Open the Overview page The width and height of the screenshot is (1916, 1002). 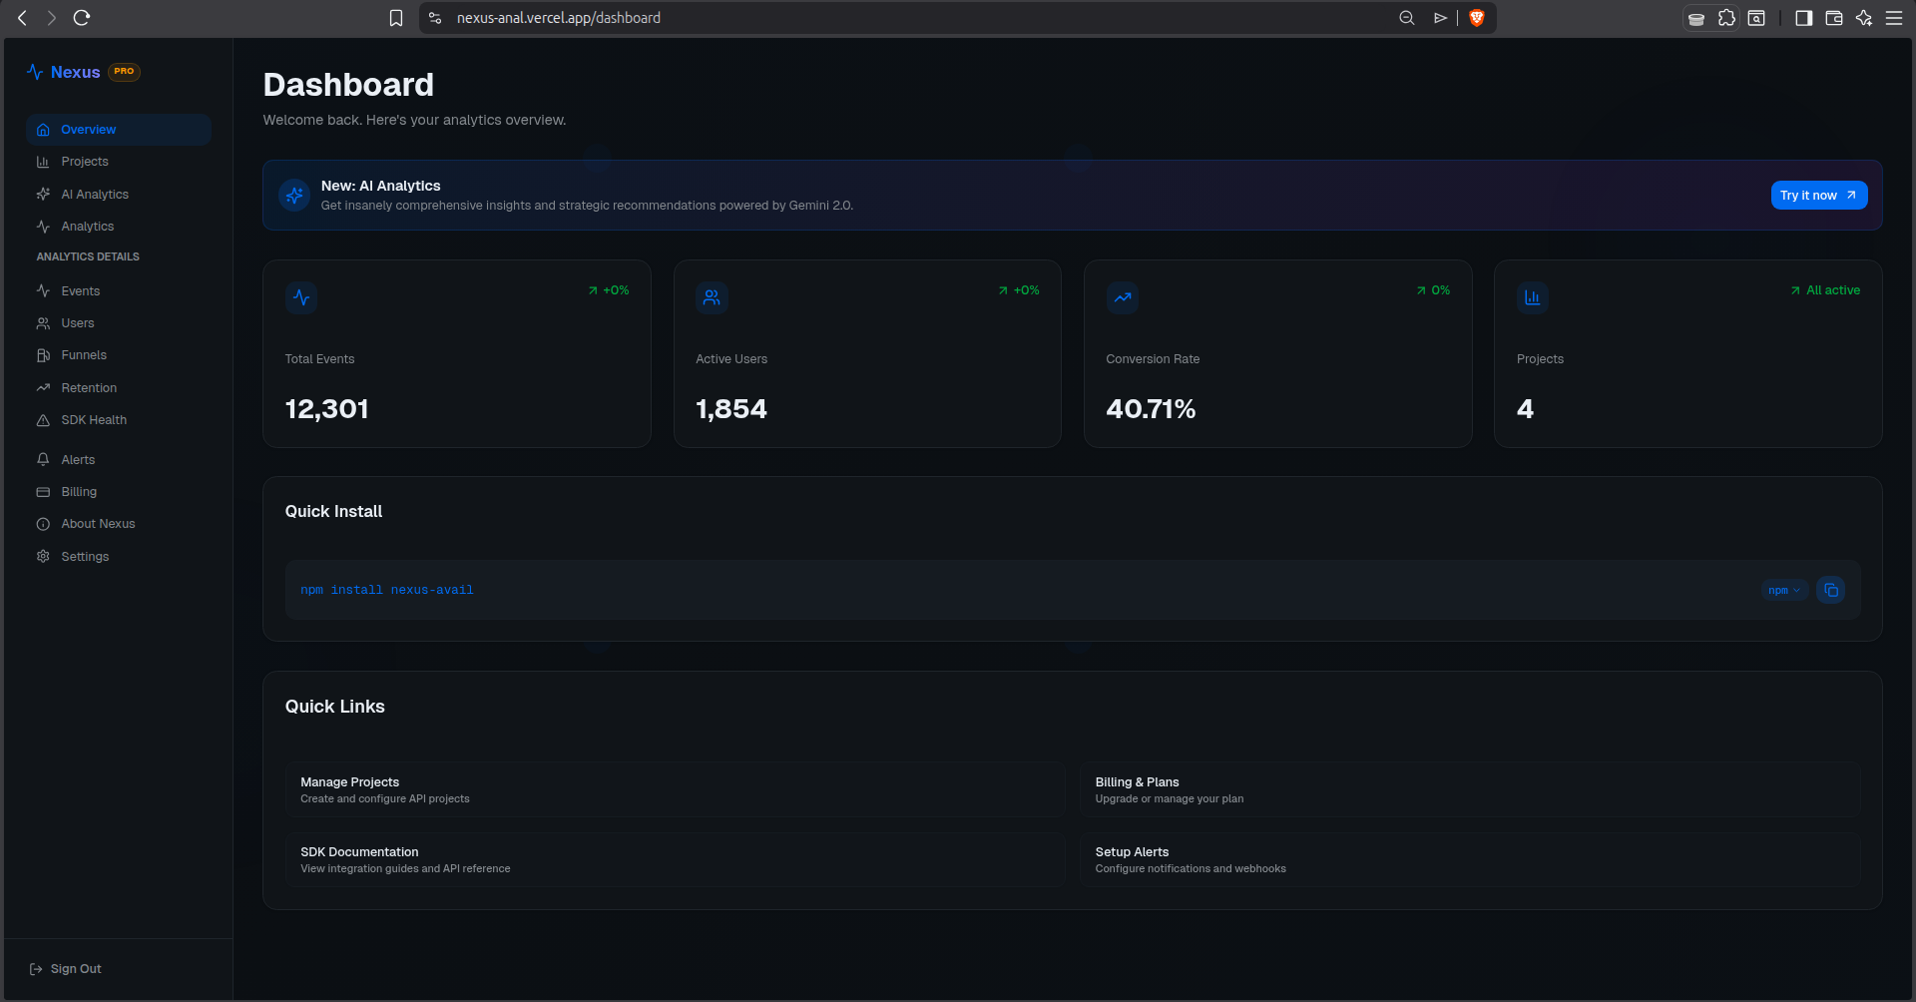[119, 130]
